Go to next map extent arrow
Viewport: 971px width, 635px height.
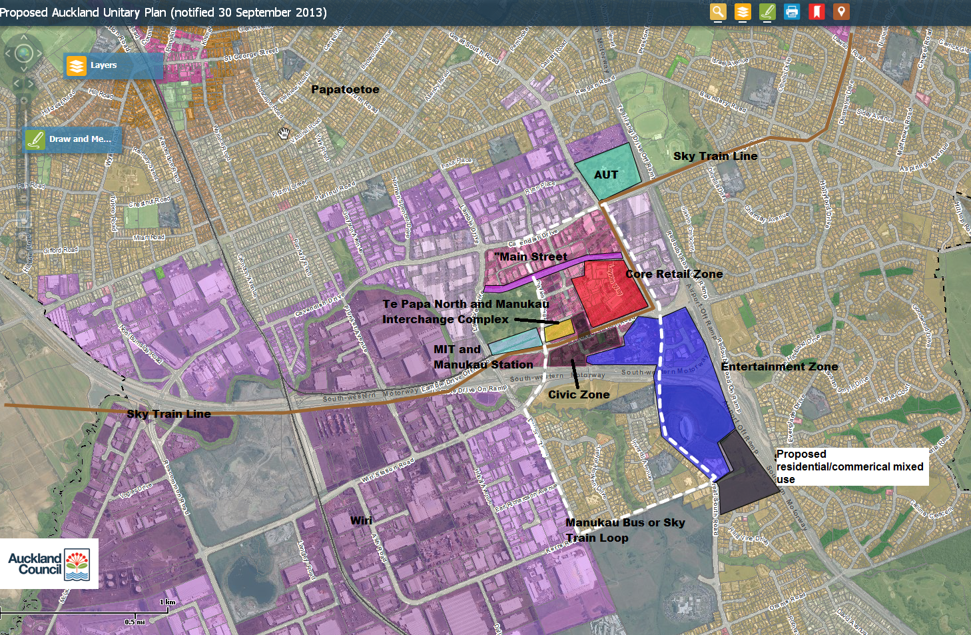pos(30,83)
